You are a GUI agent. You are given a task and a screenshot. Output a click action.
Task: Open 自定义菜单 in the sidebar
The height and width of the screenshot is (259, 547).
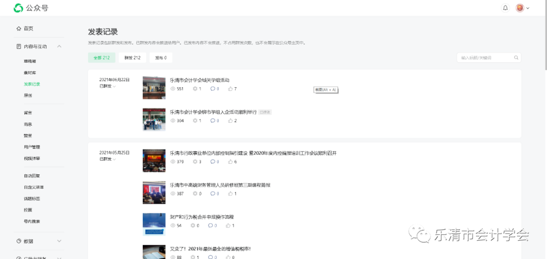34,187
